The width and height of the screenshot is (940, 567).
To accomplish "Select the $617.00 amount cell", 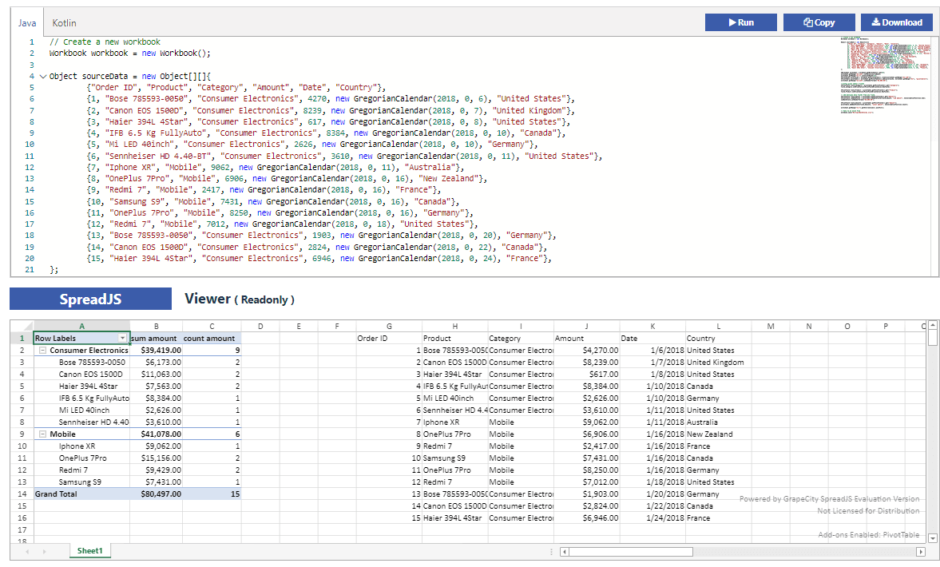I will pos(587,374).
